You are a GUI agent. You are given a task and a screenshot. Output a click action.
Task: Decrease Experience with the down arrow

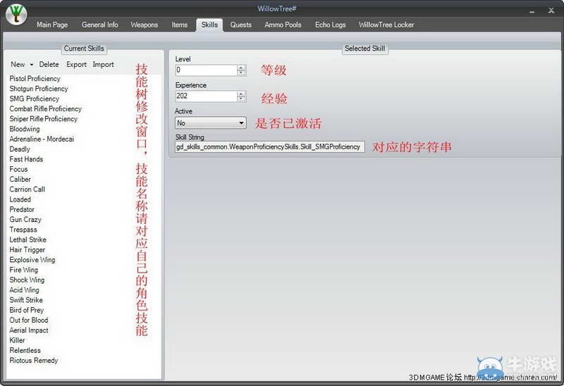(241, 99)
